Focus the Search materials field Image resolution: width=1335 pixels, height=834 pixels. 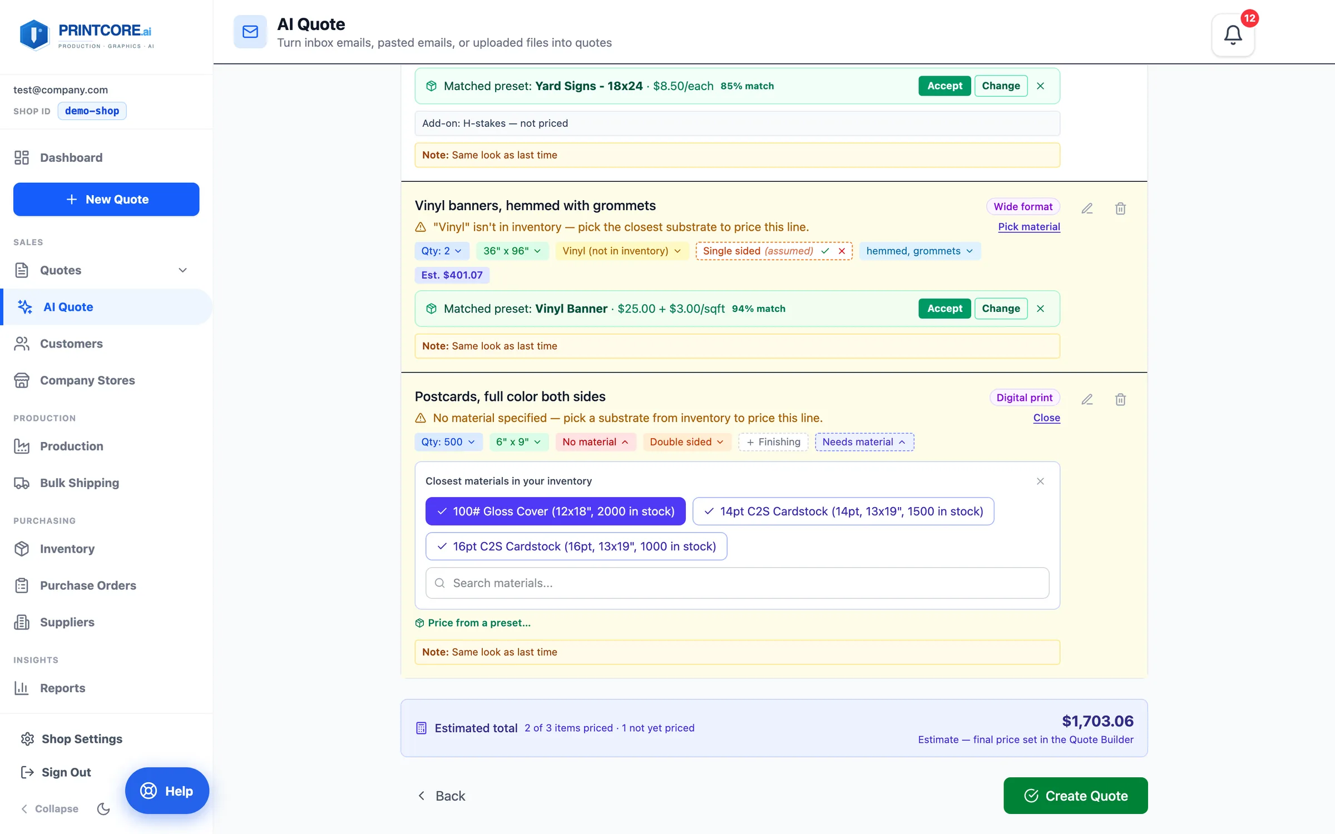click(x=737, y=583)
